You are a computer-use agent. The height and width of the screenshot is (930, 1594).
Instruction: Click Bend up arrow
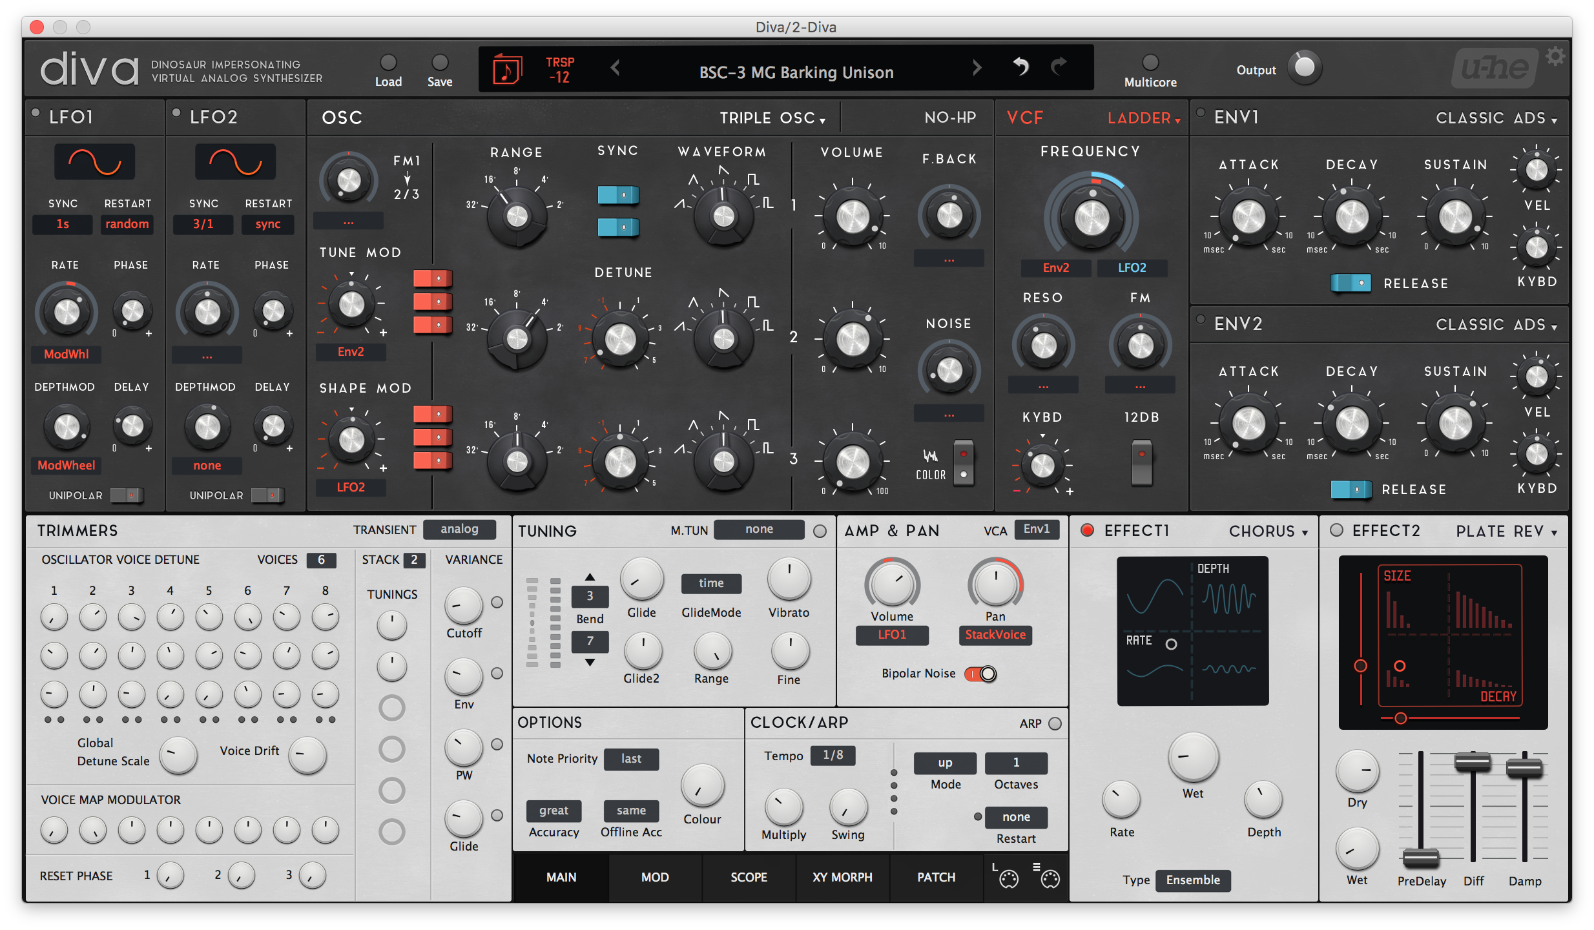[590, 577]
